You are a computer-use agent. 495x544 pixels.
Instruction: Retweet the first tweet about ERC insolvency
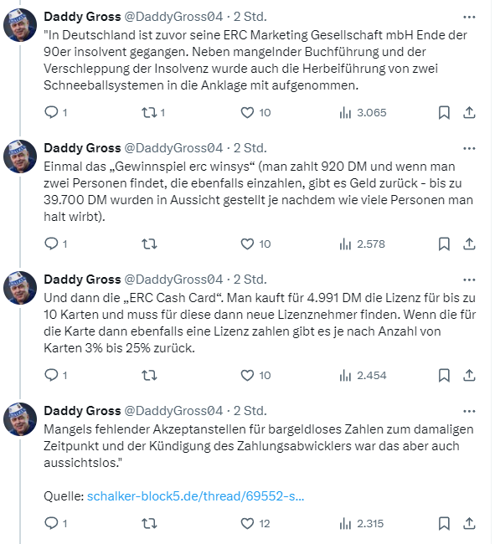tap(153, 112)
